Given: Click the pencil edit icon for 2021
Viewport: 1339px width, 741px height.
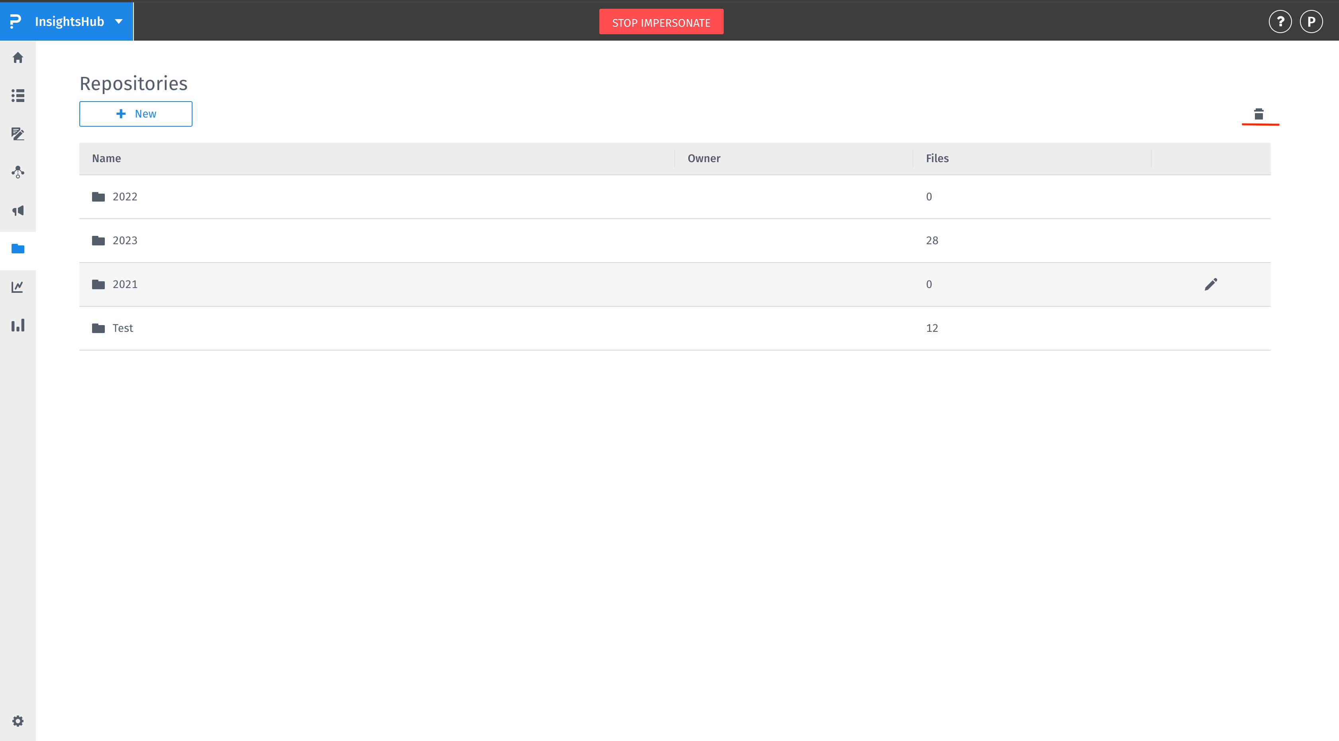Looking at the screenshot, I should (x=1211, y=284).
